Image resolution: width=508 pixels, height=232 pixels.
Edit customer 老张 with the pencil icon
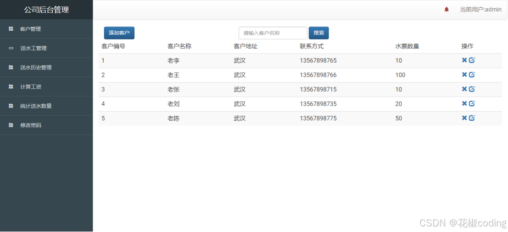[472, 89]
